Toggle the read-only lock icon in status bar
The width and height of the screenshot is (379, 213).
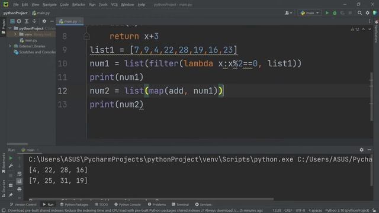[374, 211]
